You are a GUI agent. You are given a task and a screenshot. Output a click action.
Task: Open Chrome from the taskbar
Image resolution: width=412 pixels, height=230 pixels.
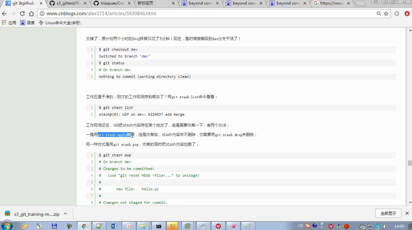pyautogui.click(x=84, y=226)
